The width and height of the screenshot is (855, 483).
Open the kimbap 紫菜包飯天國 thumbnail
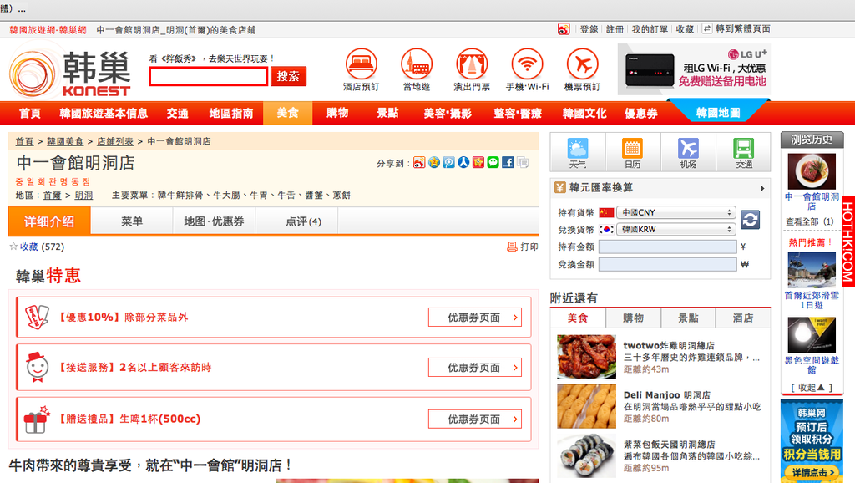click(x=586, y=455)
